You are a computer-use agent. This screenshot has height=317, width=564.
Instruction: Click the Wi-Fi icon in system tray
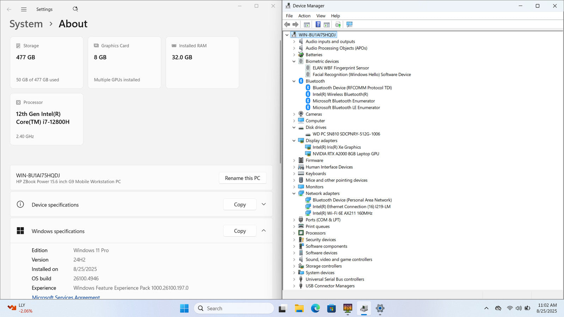(x=510, y=308)
